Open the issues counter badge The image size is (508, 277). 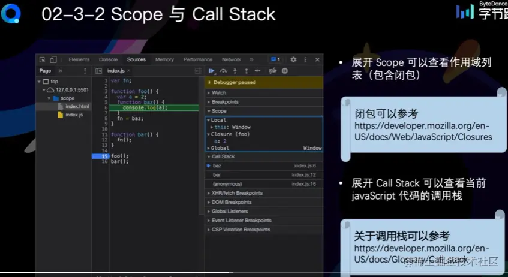[276, 59]
